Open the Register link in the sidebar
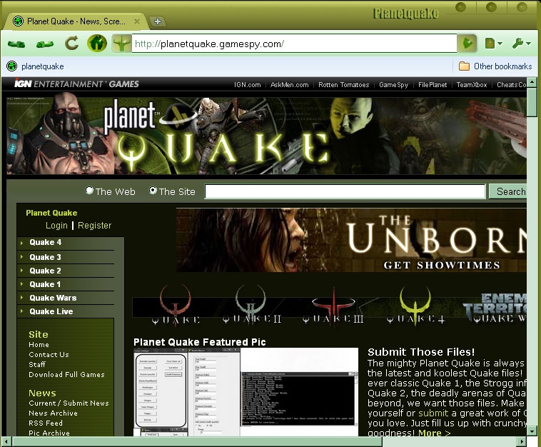Screen dimensions: 541x447 [95, 226]
